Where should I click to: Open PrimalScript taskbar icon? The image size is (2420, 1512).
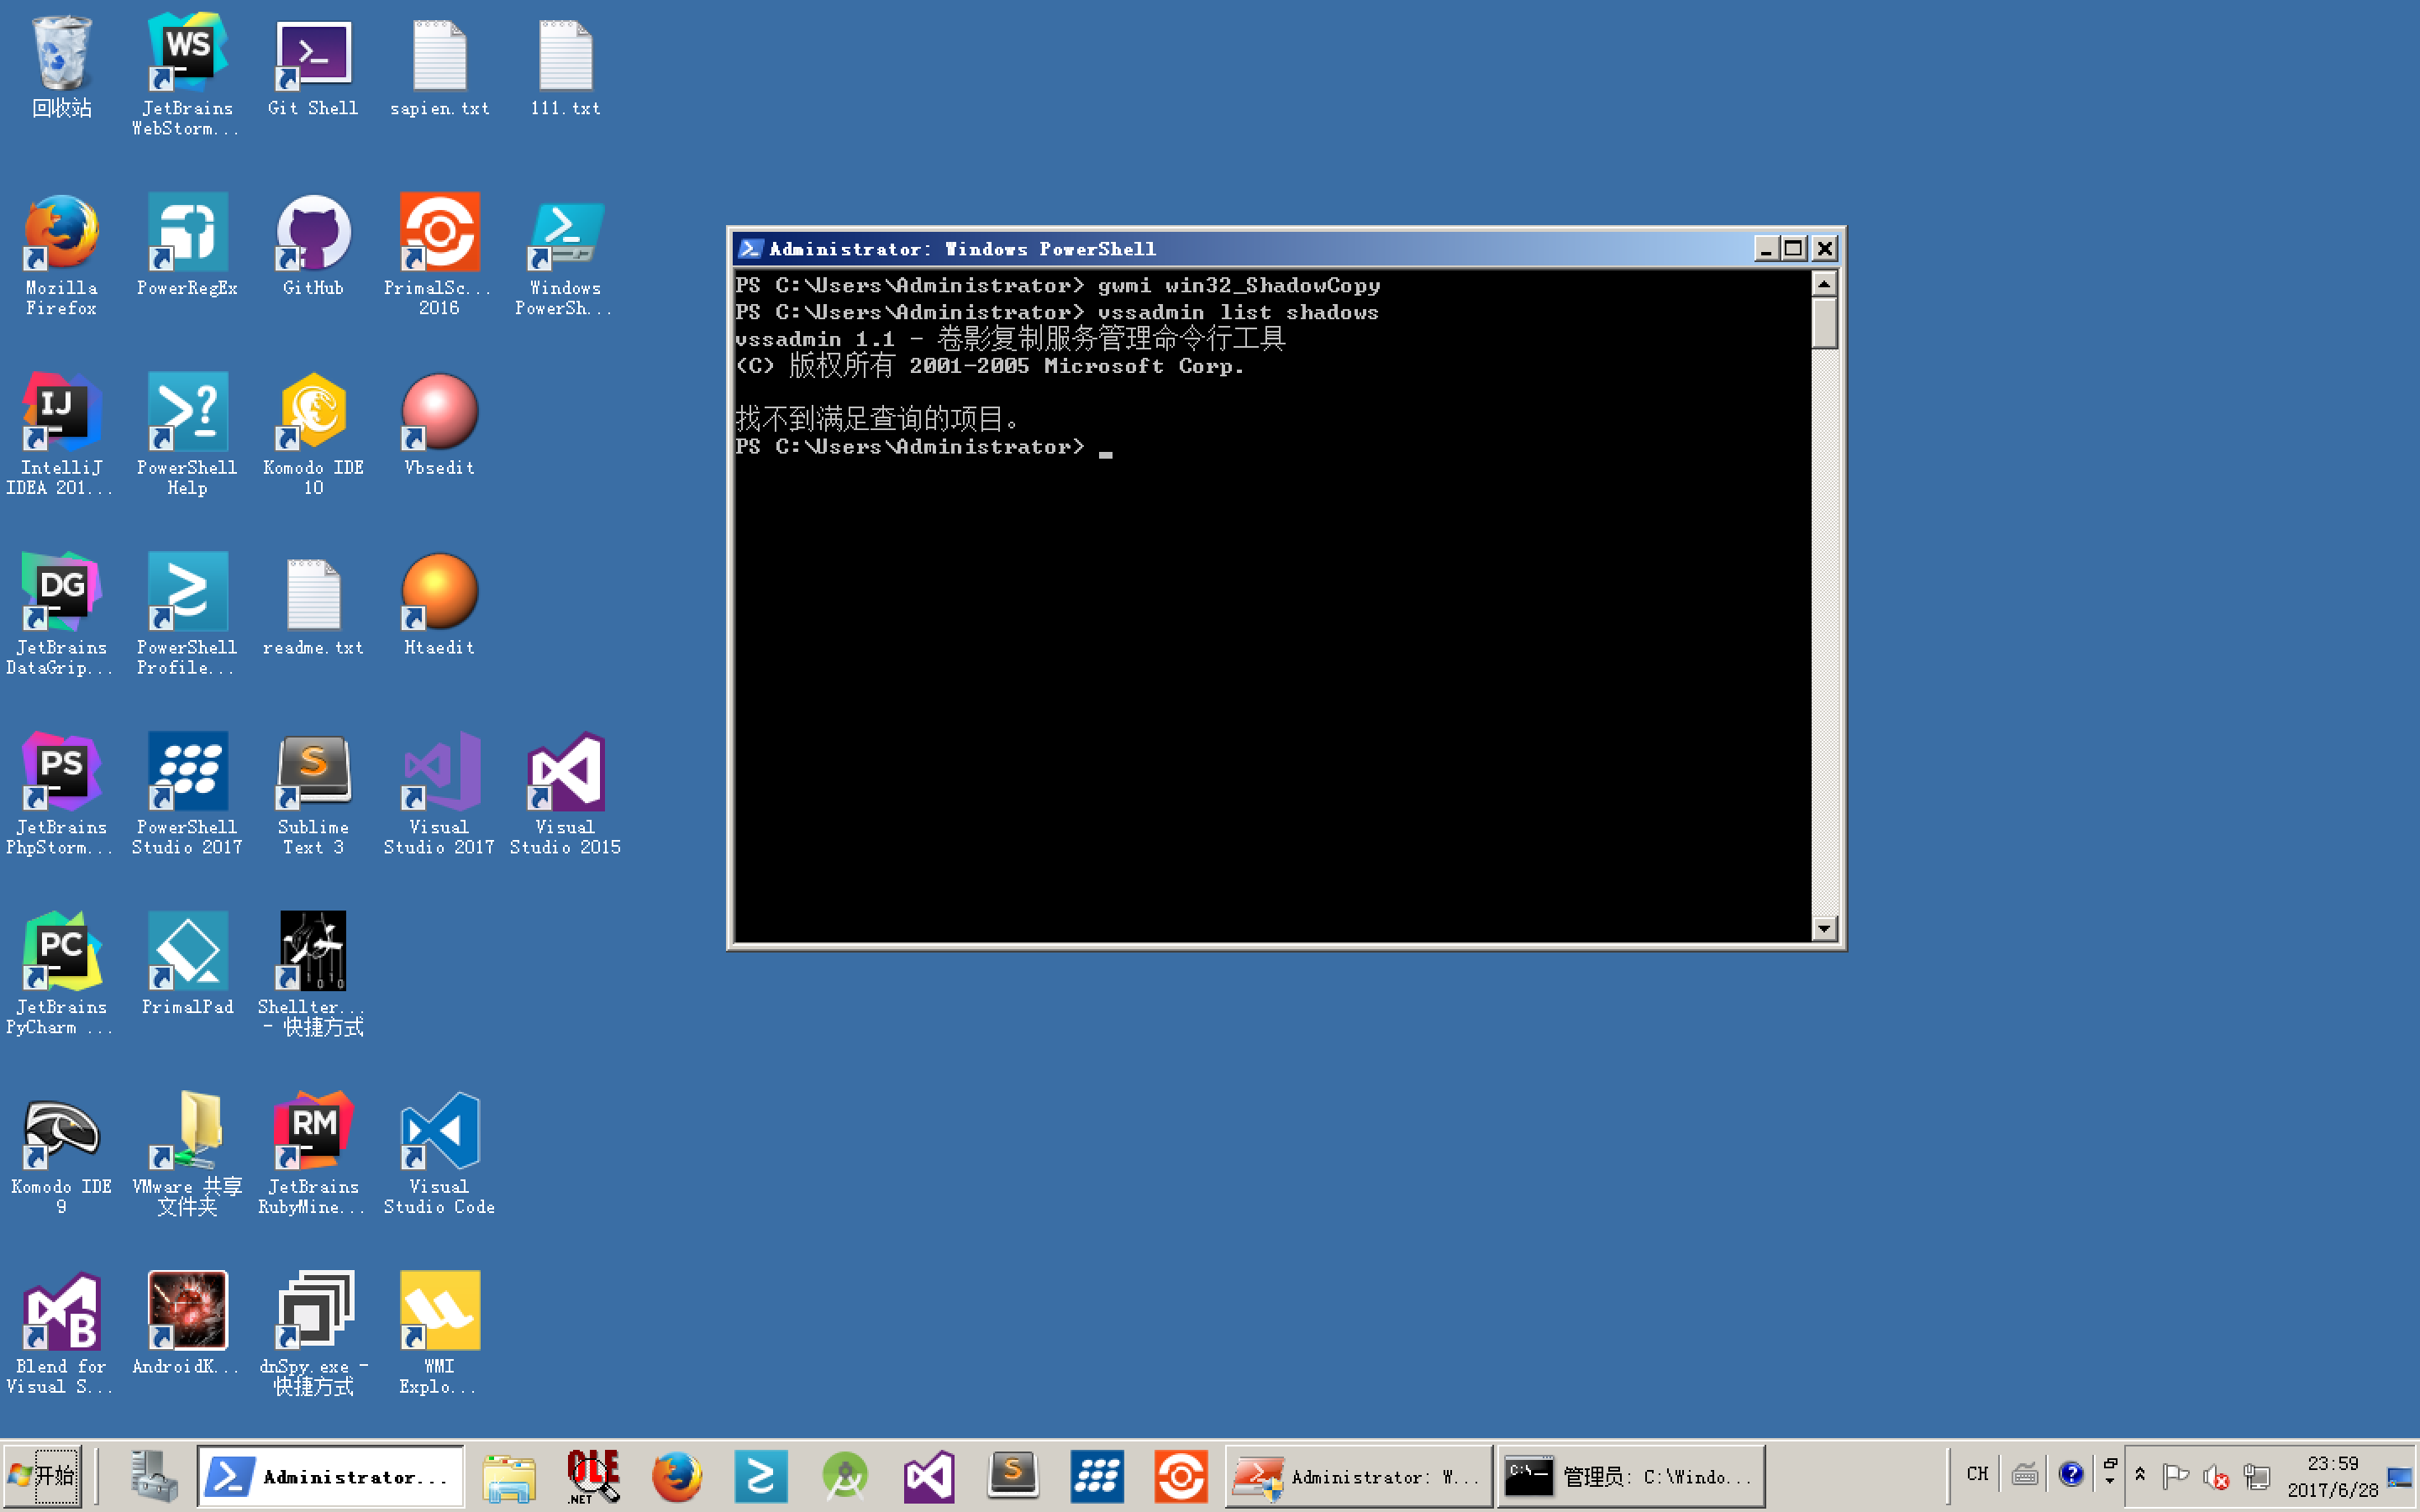(1181, 1477)
